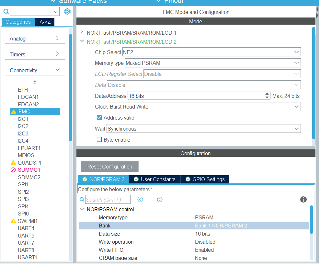Click the green check icon on the NOR/PSRAM 2 tab
Viewport: 320px width, 267px height.
tap(85, 179)
